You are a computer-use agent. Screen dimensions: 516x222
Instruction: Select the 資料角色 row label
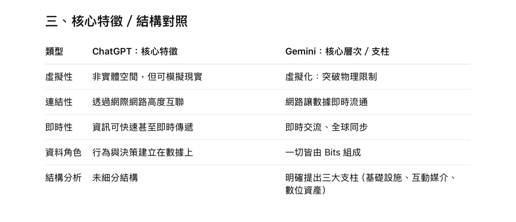tap(63, 152)
